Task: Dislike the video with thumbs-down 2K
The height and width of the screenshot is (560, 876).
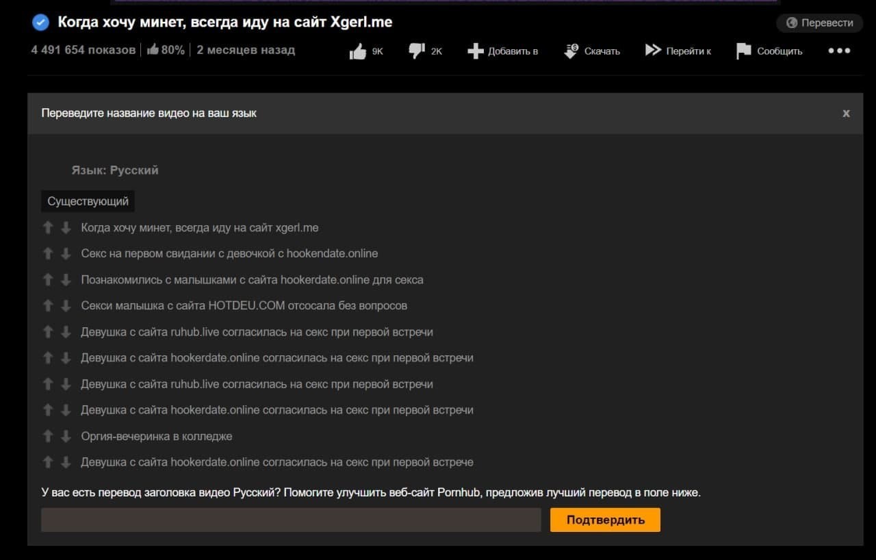Action: (425, 51)
